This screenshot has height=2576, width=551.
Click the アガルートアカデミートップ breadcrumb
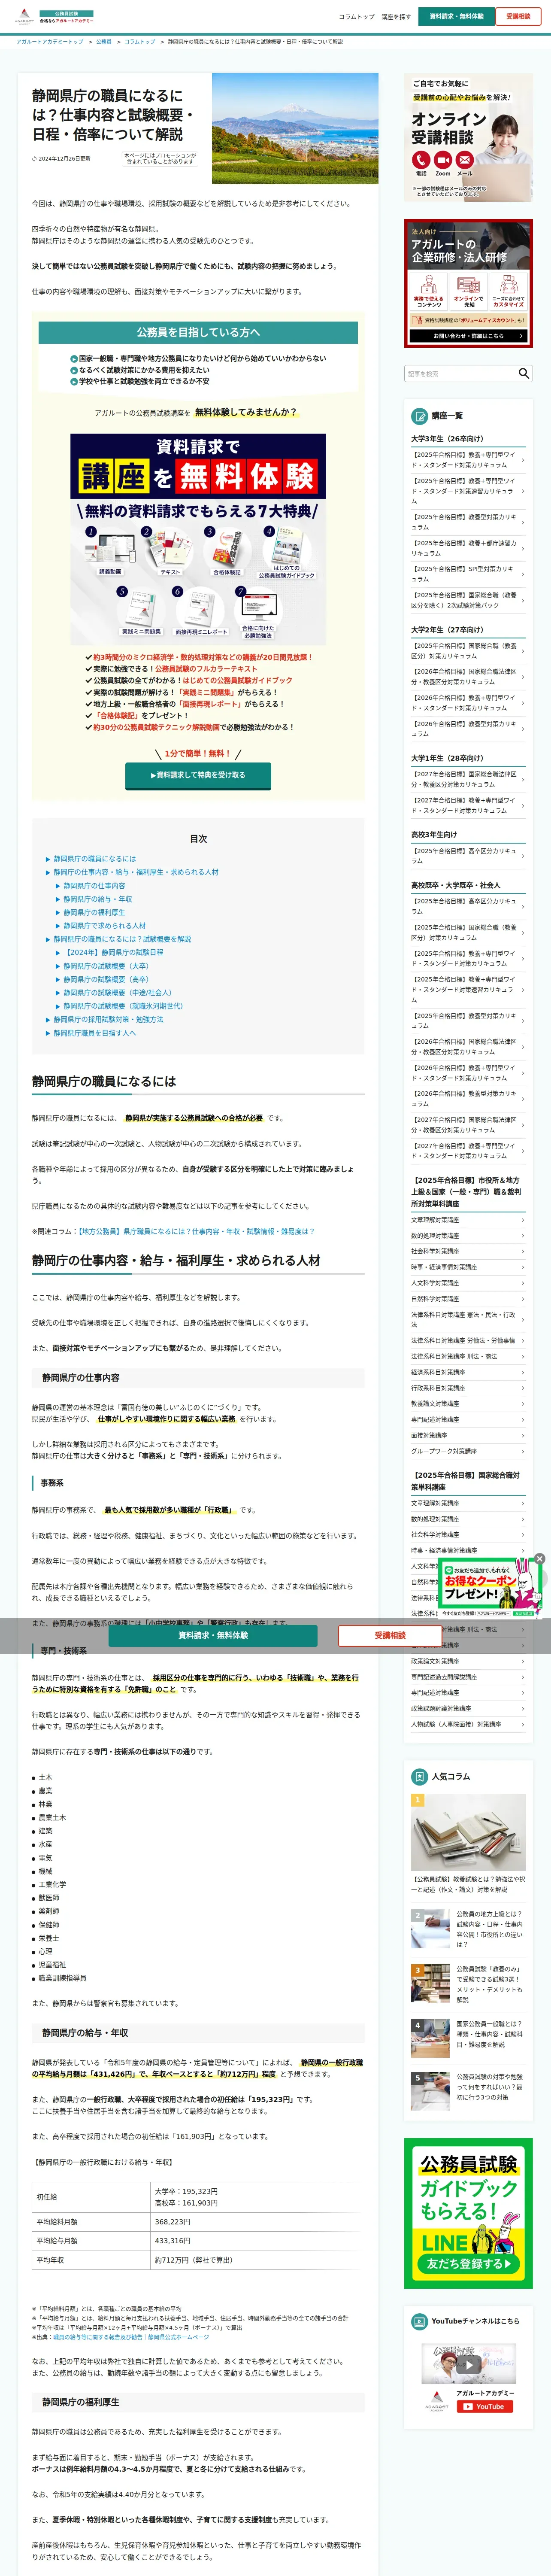click(x=50, y=42)
